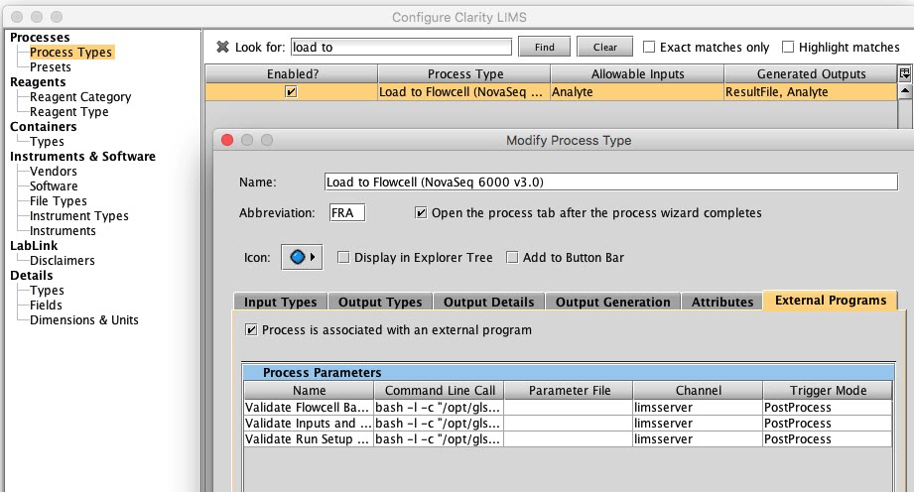
Task: Click the column chooser icon in table header
Action: (x=904, y=73)
